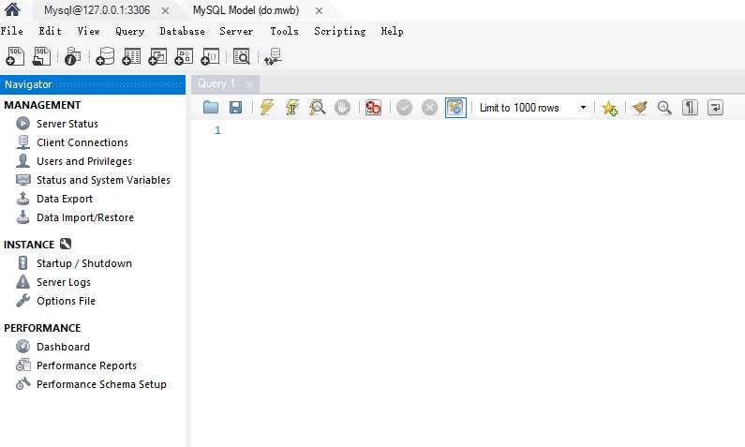This screenshot has width=745, height=447.
Task: Stop the query execution hand icon
Action: 342,108
